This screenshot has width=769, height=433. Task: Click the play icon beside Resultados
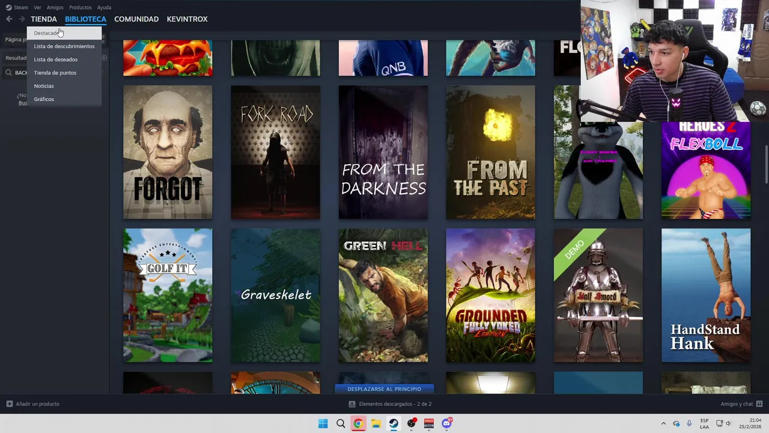pos(103,58)
